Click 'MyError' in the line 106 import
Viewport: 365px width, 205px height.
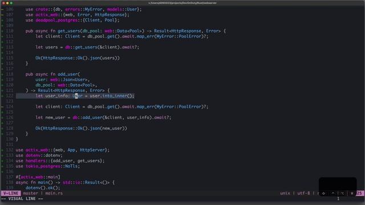94,9
